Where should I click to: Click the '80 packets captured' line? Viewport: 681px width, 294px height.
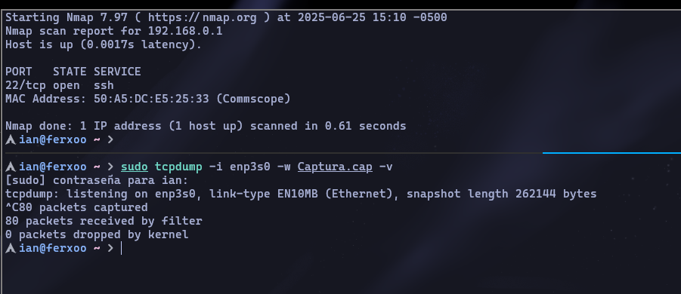[76, 207]
